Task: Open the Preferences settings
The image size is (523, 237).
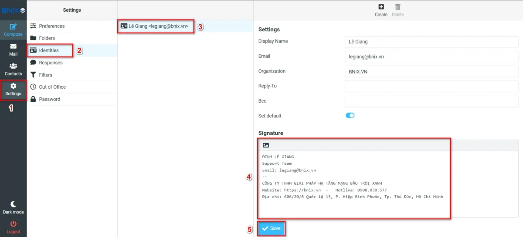Action: (72, 26)
